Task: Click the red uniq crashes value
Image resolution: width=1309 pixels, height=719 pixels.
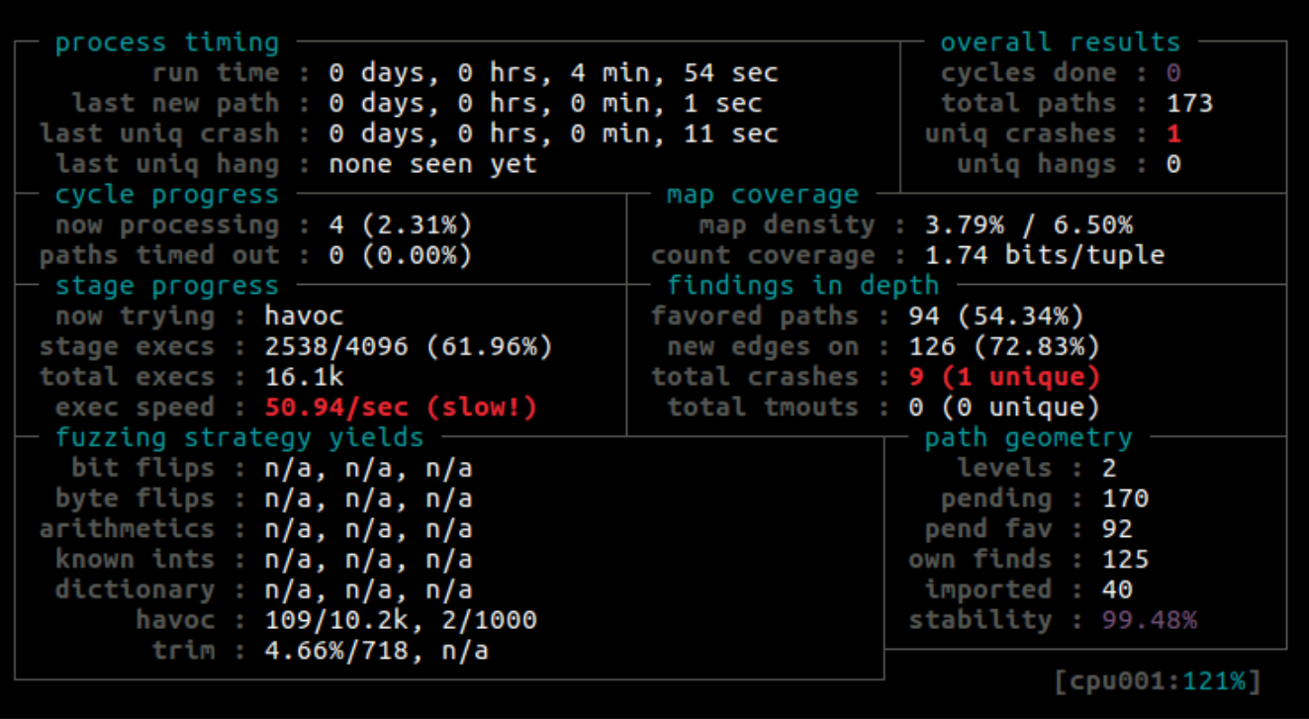Action: [x=1173, y=134]
